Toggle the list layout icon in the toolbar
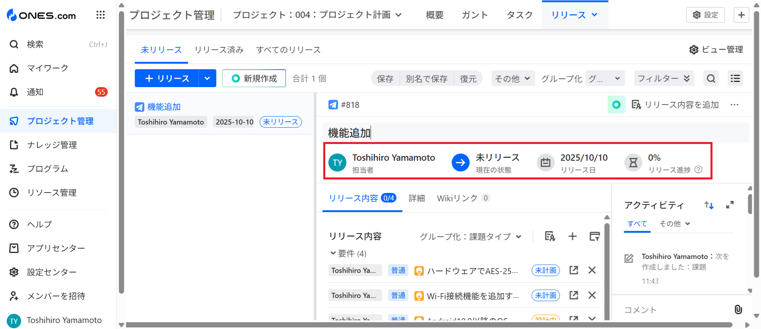 (735, 78)
